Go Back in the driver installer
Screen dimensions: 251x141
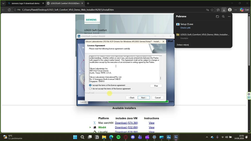pos(132,97)
